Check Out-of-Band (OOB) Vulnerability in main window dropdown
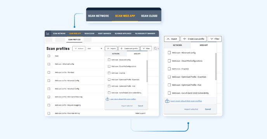The height and width of the screenshot is (139, 267). tap(109, 93)
